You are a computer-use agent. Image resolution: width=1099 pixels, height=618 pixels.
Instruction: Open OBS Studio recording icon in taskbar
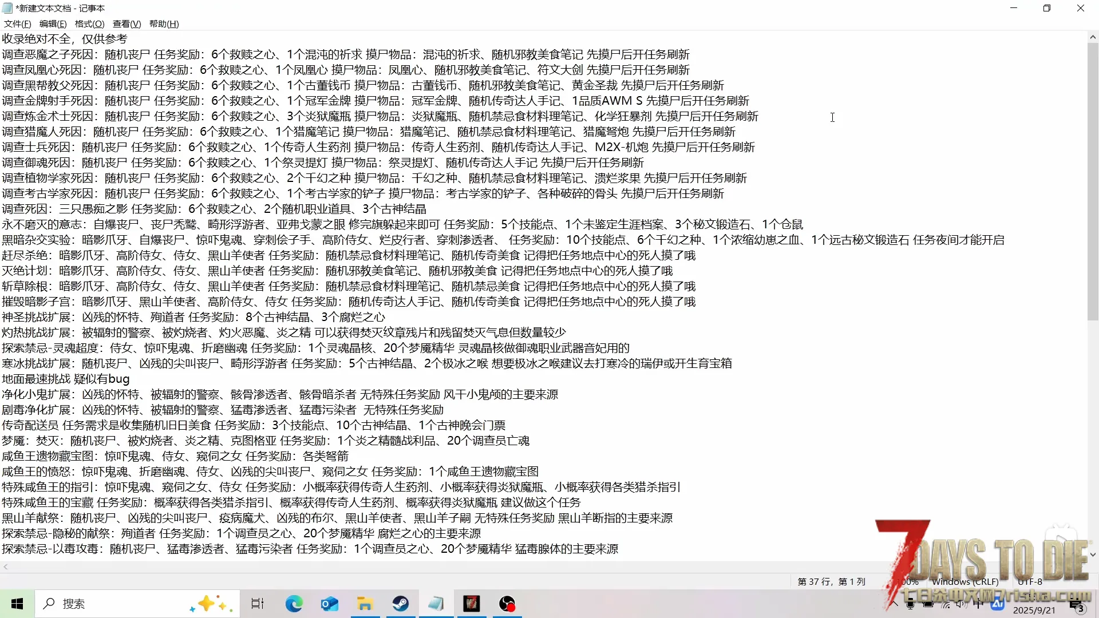coord(507,604)
